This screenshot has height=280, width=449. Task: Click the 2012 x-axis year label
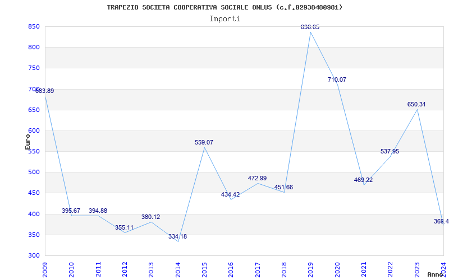125,270
